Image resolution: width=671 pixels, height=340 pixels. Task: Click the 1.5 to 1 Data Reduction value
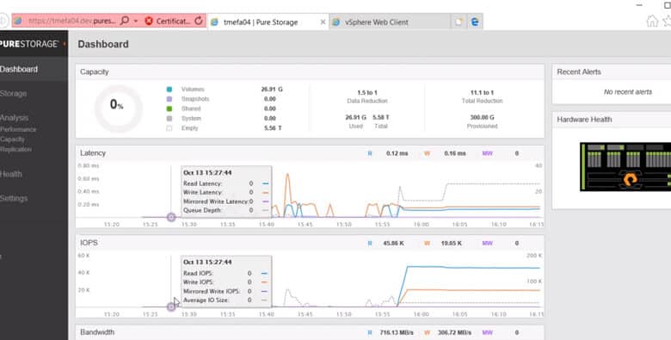click(367, 92)
